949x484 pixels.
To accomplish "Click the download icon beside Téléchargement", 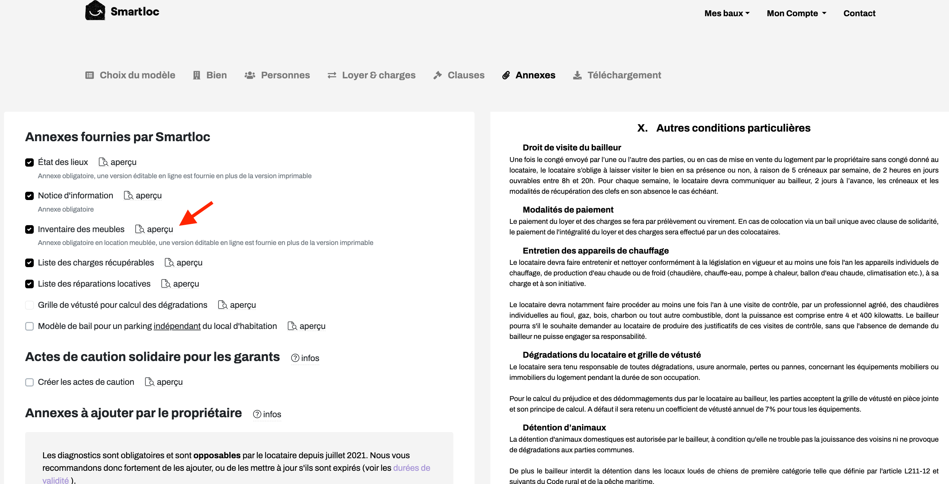I will [x=577, y=75].
